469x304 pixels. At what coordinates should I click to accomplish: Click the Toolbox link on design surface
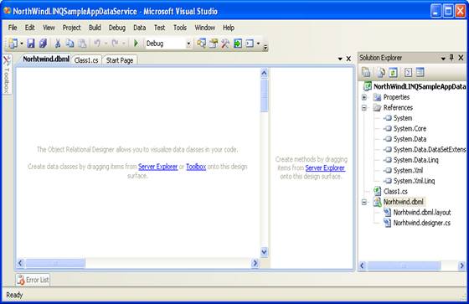[196, 167]
